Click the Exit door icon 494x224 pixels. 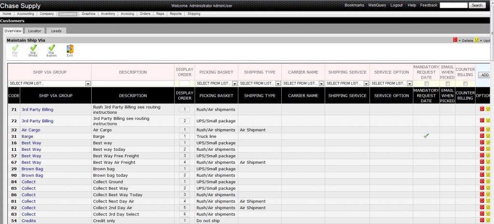tap(70, 50)
